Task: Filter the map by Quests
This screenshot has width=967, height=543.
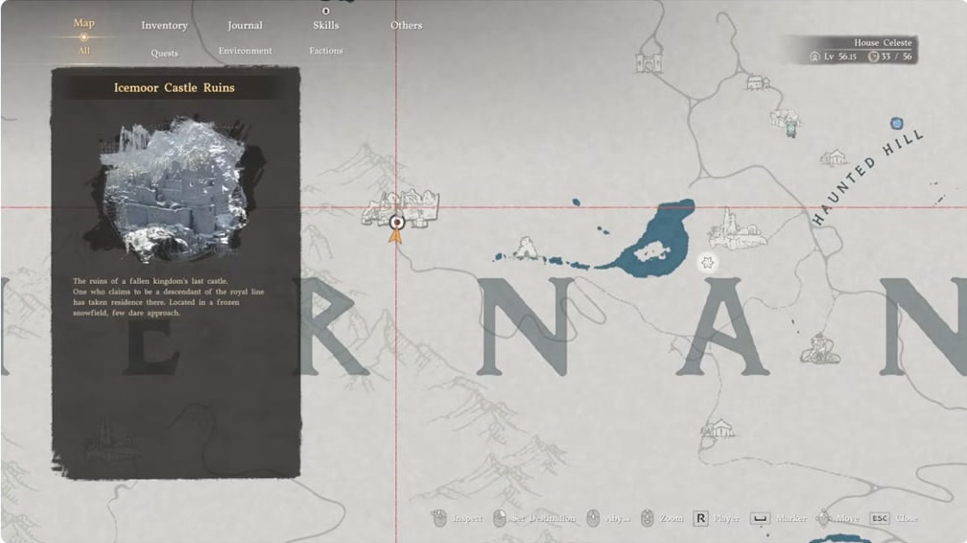Action: point(164,53)
